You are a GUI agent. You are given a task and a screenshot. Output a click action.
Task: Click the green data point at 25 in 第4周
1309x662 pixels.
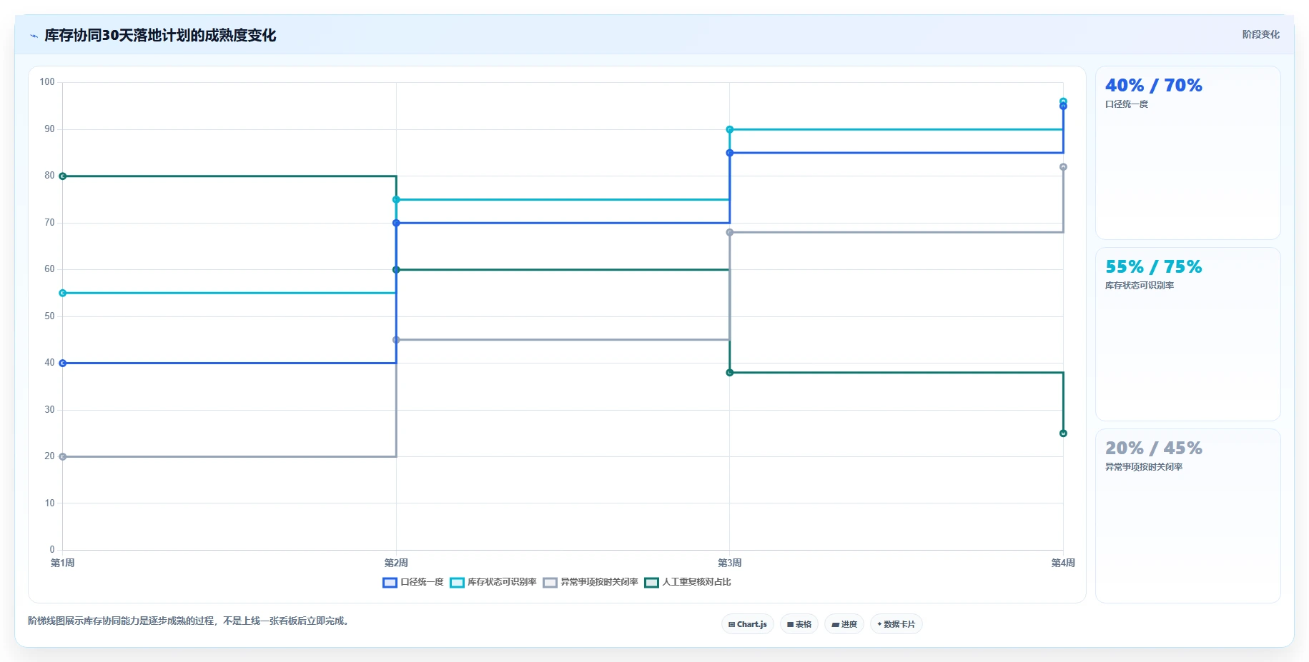(1063, 433)
